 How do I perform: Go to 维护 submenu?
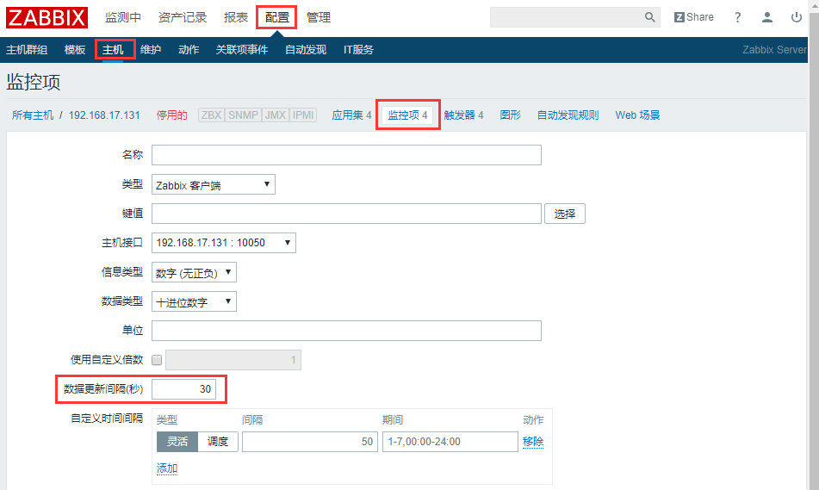coord(151,50)
